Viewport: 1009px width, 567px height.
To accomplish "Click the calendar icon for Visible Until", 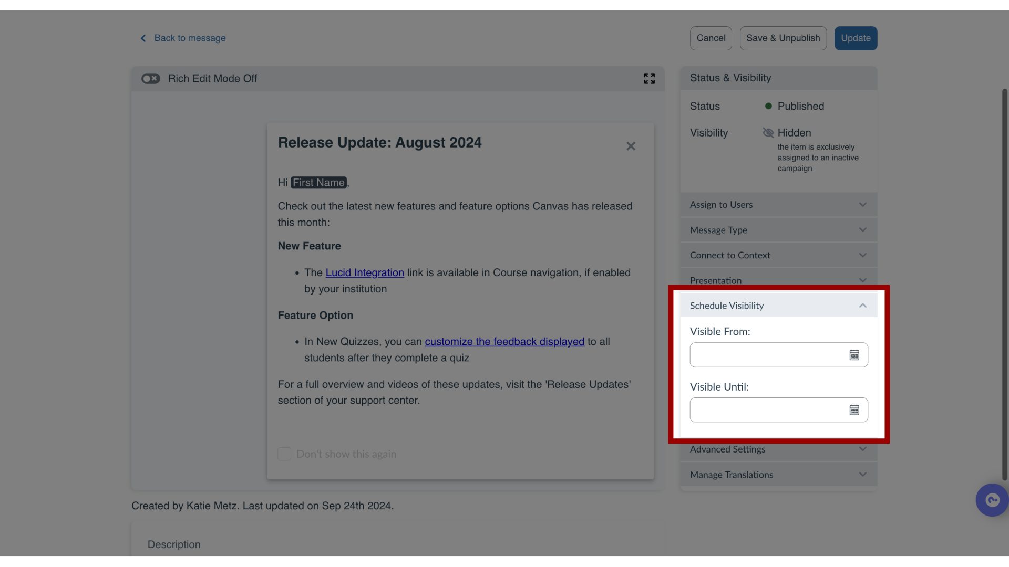I will (854, 410).
